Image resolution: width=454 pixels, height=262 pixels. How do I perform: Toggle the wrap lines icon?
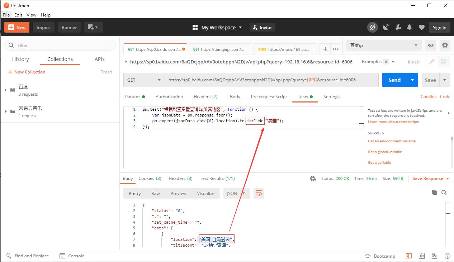tap(259, 193)
